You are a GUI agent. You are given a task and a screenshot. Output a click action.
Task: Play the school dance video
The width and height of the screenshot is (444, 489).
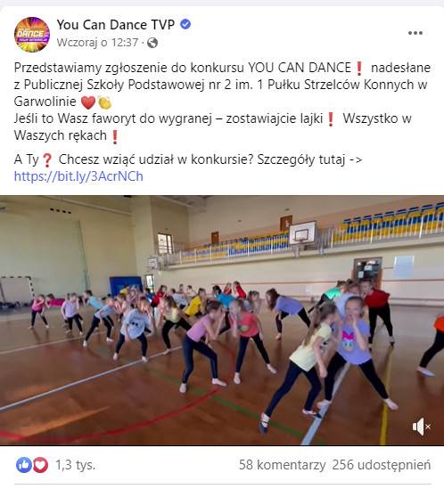point(222,321)
